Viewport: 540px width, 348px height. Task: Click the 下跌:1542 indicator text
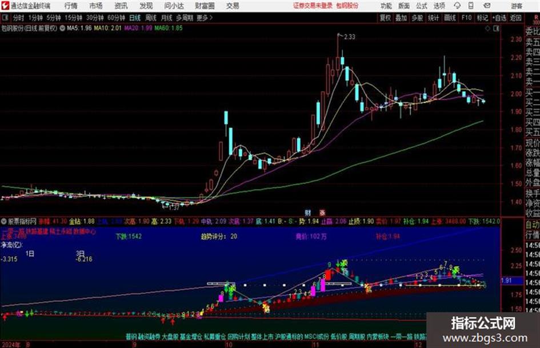tap(129, 237)
